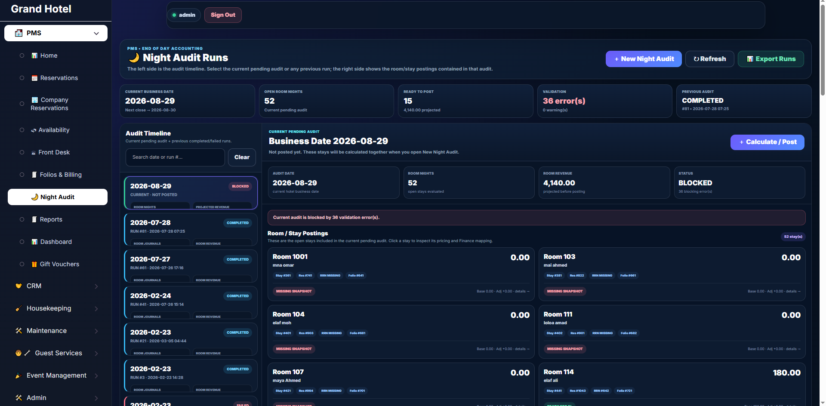Select the blocked 2026-08-29 current audit
This screenshot has width=826, height=406.
pyautogui.click(x=191, y=193)
